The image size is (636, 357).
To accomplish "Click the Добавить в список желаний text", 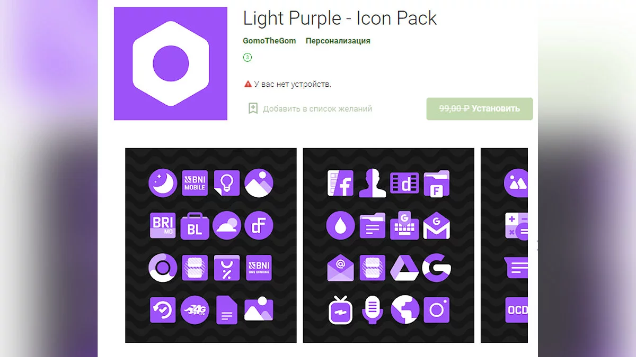I will (x=317, y=108).
